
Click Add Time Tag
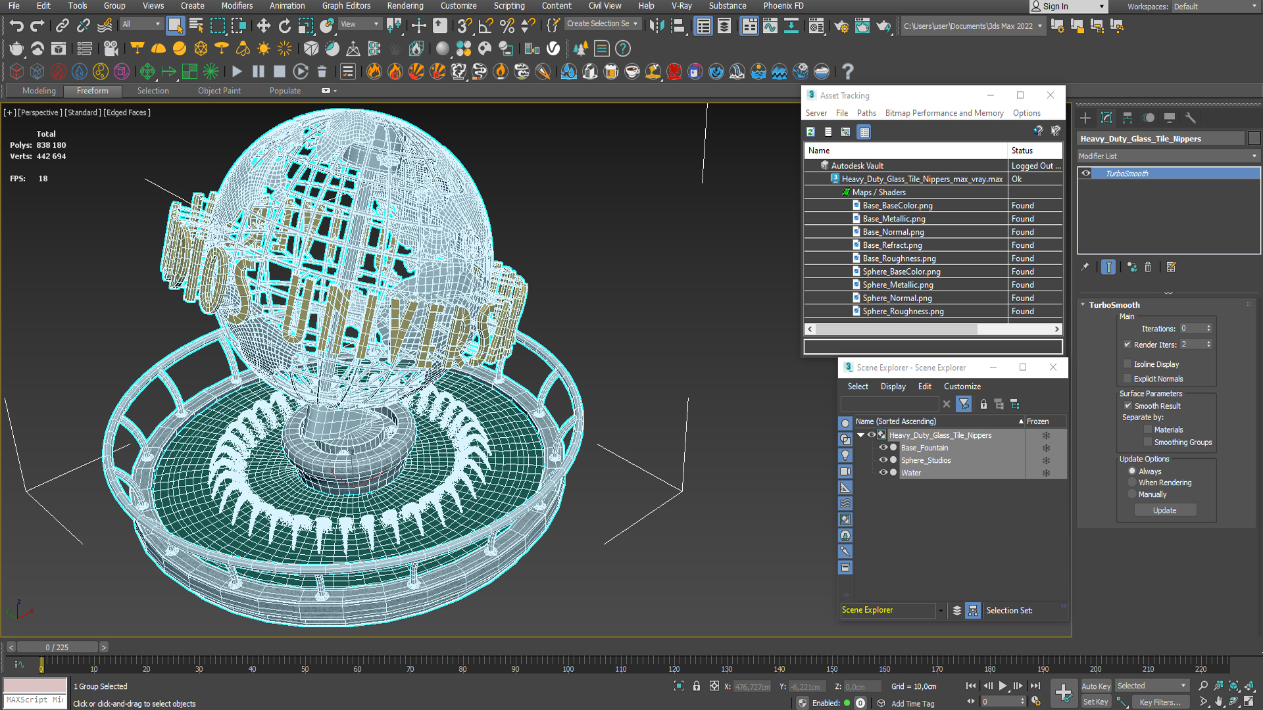[912, 703]
